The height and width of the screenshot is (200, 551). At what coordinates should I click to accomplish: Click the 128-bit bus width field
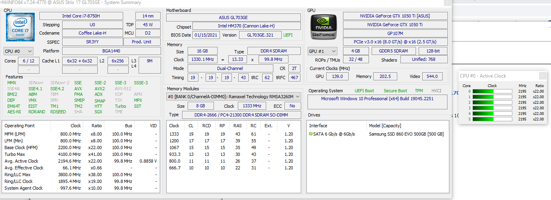click(433, 51)
